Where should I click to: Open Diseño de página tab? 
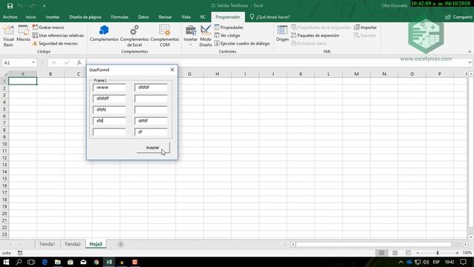pyautogui.click(x=85, y=17)
